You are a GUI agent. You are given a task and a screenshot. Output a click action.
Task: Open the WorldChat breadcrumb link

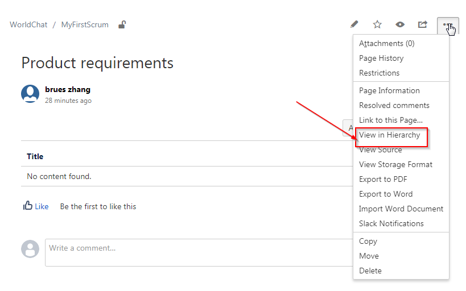coord(28,25)
